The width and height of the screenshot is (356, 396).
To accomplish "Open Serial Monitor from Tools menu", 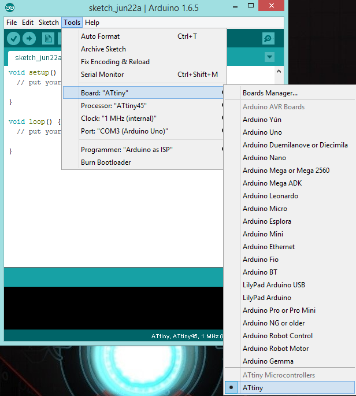I will (x=143, y=75).
